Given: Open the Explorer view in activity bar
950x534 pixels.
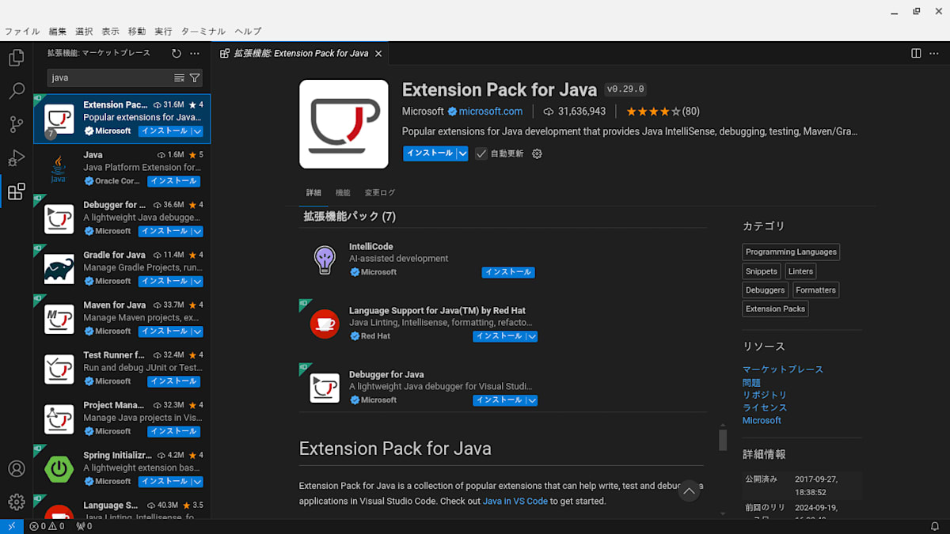Looking at the screenshot, I should 16,58.
